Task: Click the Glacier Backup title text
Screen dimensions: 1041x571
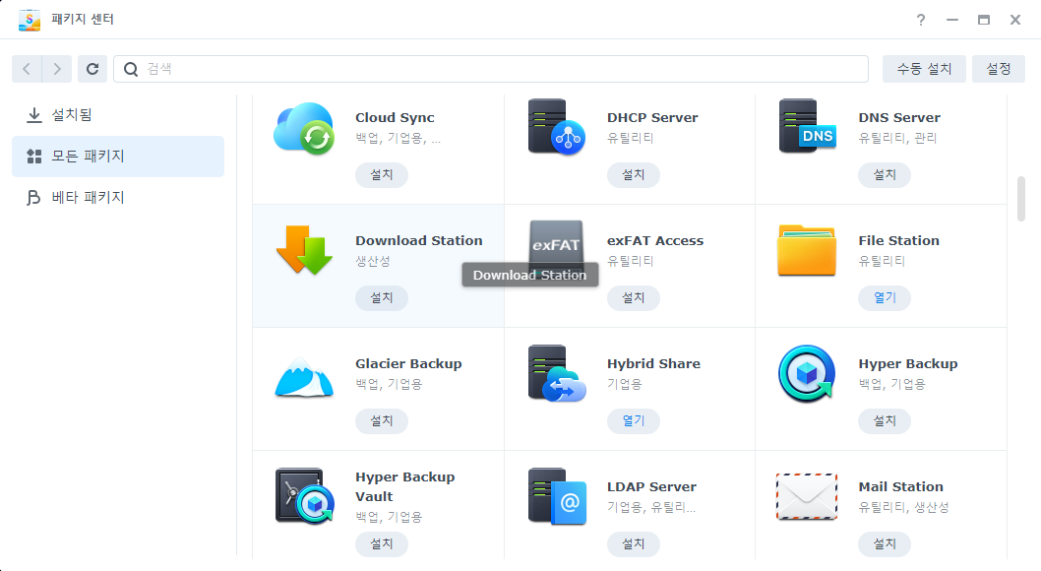Action: (x=408, y=364)
